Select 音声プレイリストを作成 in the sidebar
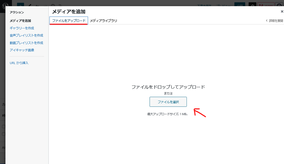The width and height of the screenshot is (284, 164). [x=26, y=36]
